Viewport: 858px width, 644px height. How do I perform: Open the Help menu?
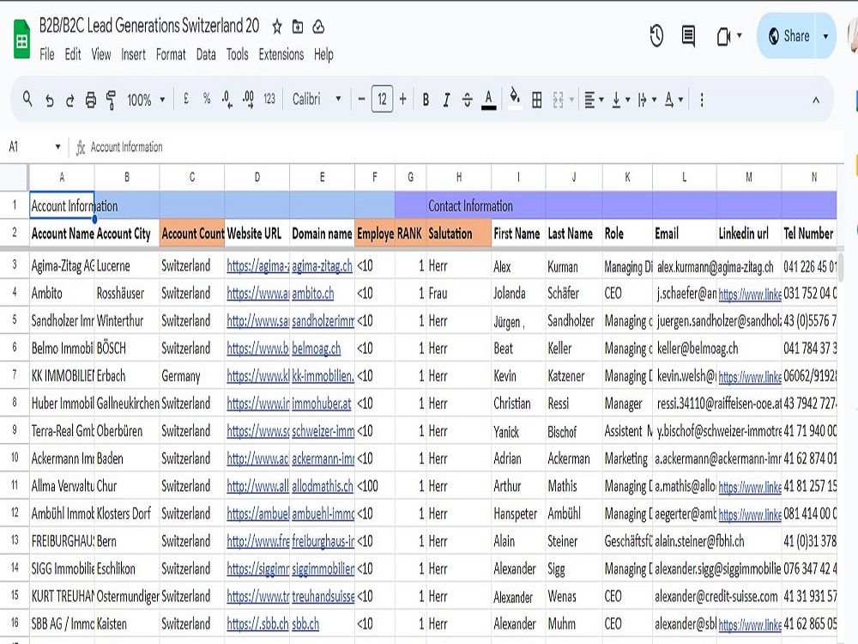[323, 54]
